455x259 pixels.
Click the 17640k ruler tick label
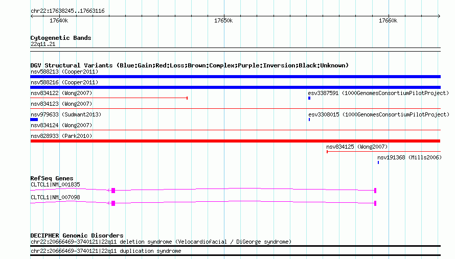(59, 20)
